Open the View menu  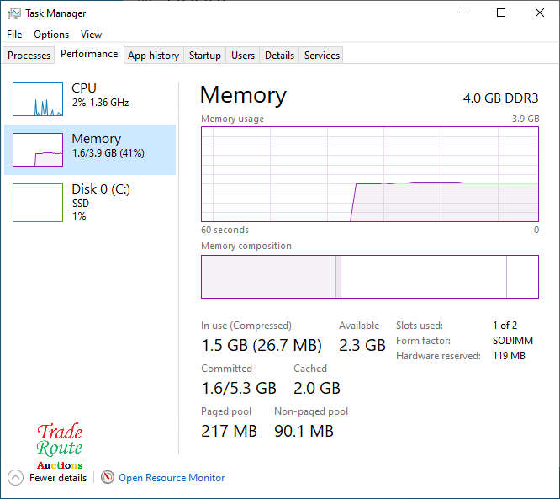[x=91, y=35]
